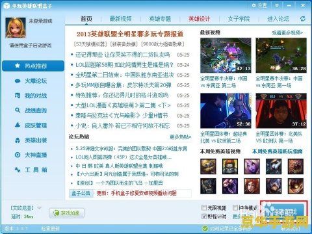Click the box logo in title bar
Image resolution: width=312 pixels, height=234 pixels.
[x=6, y=5]
